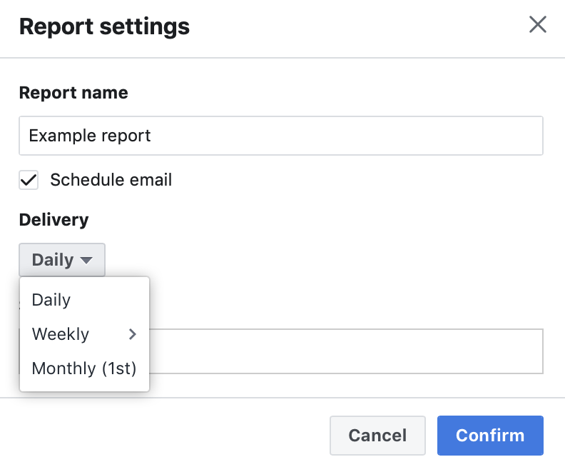Place cursor after Example report text
The image size is (565, 467).
tap(151, 136)
